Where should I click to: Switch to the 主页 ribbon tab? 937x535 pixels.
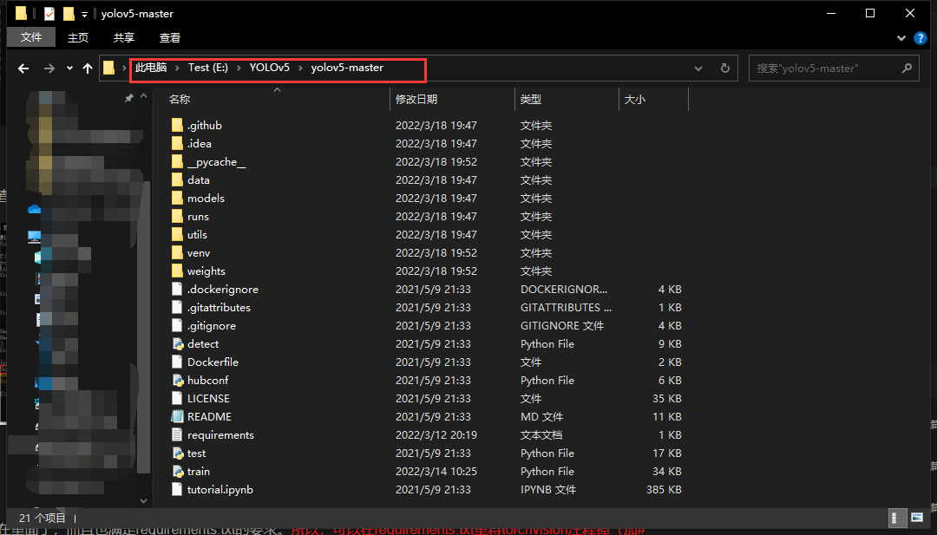click(x=78, y=37)
